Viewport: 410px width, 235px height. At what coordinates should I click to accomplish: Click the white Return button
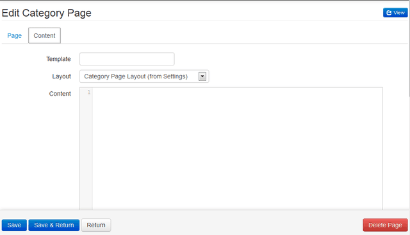coord(96,225)
